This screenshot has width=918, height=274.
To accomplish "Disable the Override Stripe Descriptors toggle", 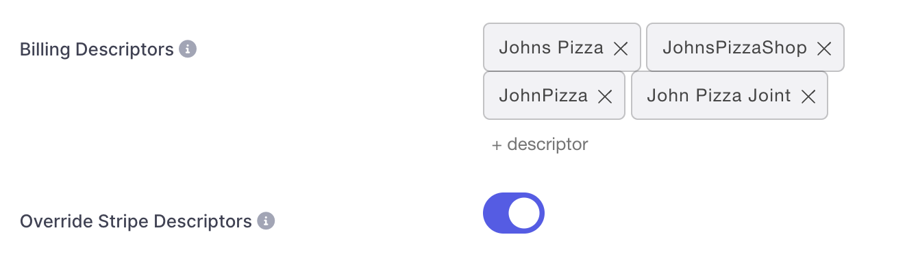I will 514,213.
